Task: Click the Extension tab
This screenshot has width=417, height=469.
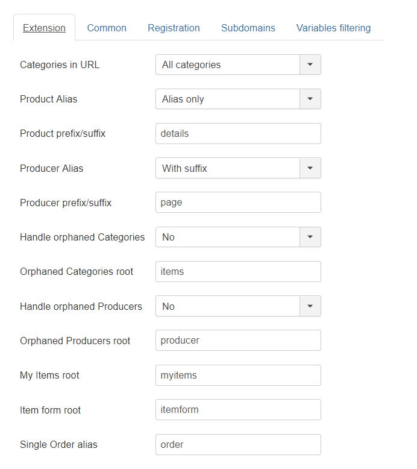Action: pos(44,28)
